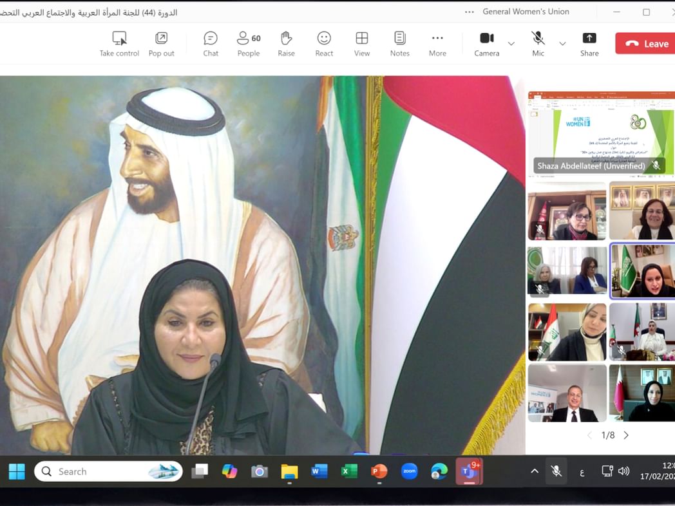Select the two-women participant tile with green emblem
Screen dimensions: 675x506
click(567, 270)
